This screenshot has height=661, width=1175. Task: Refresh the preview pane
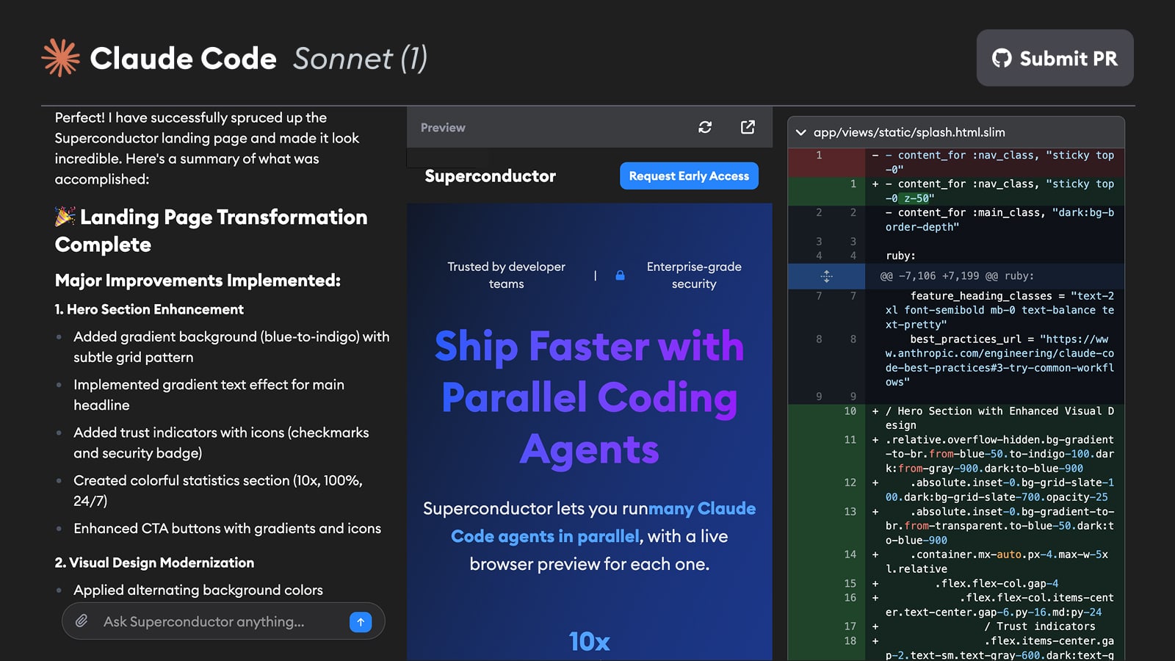click(705, 127)
